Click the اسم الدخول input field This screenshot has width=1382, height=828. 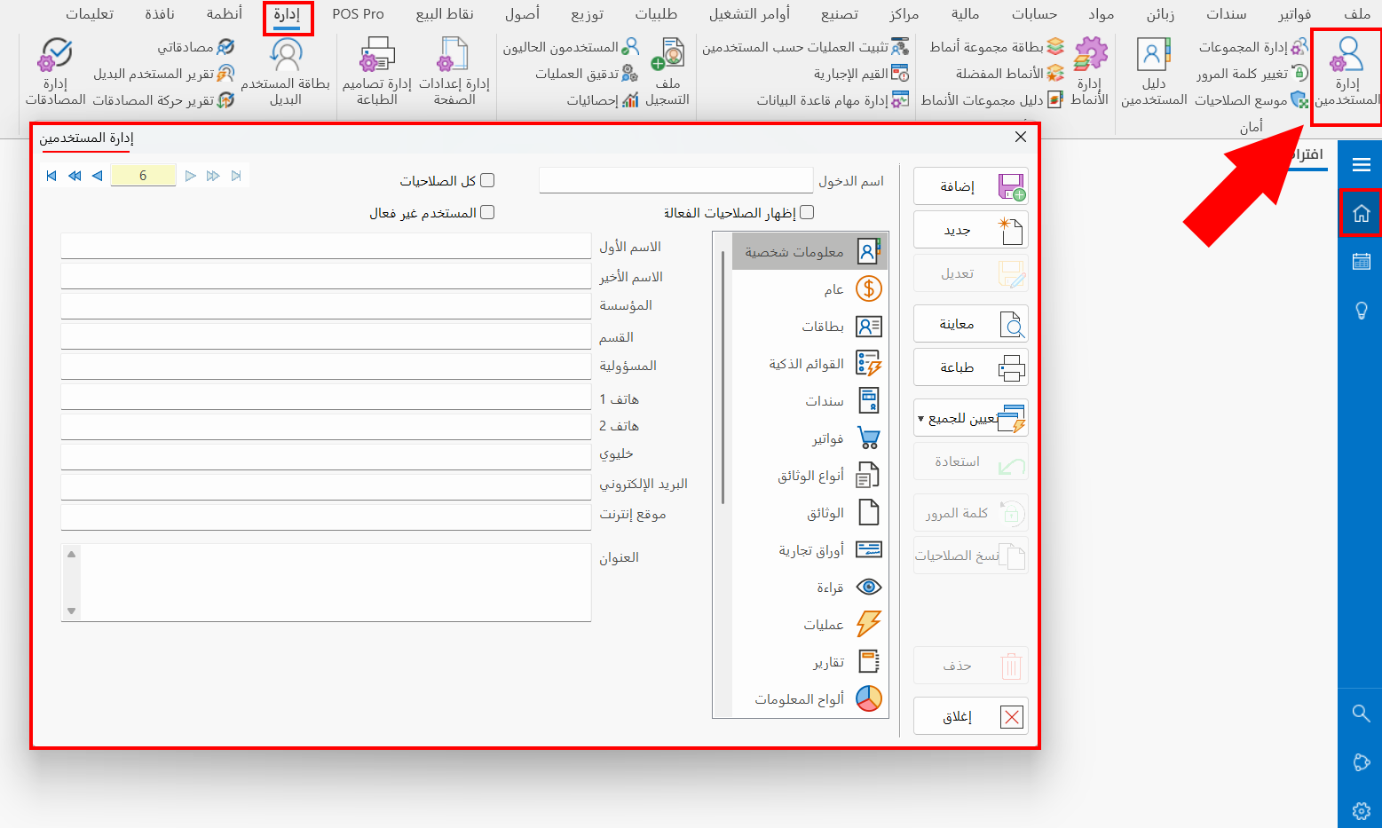pyautogui.click(x=675, y=180)
